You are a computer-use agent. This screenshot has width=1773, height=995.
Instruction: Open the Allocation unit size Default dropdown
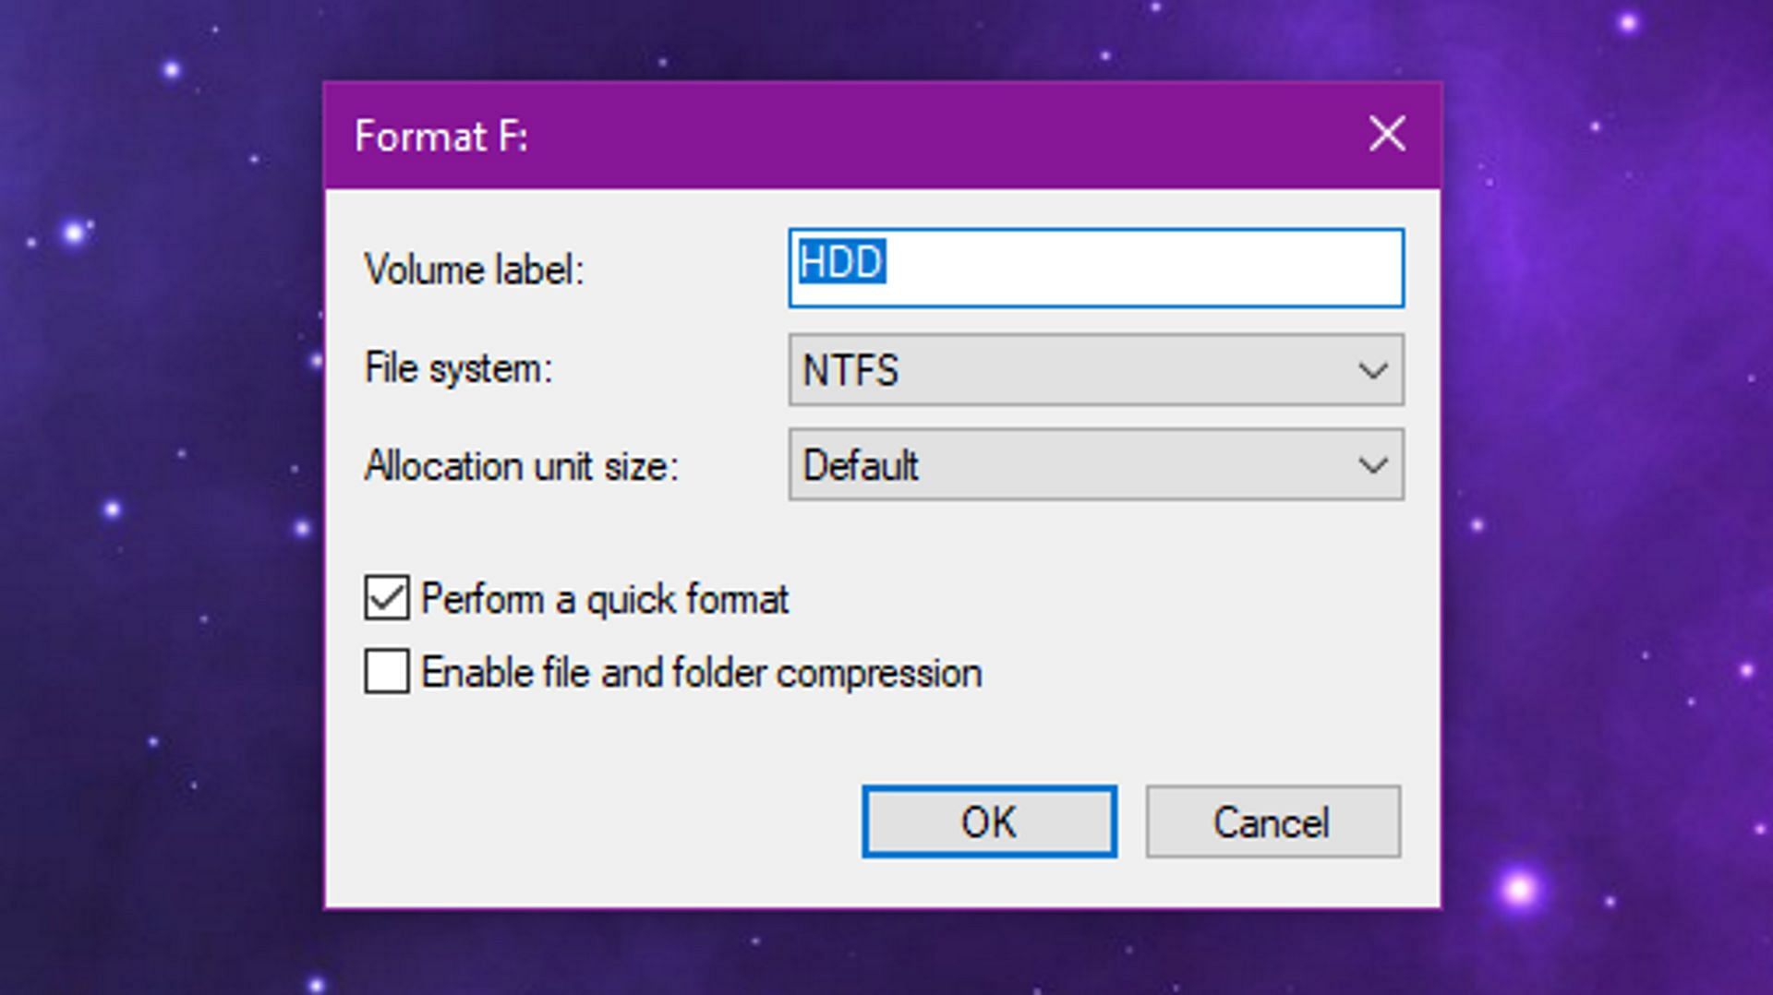tap(1096, 464)
